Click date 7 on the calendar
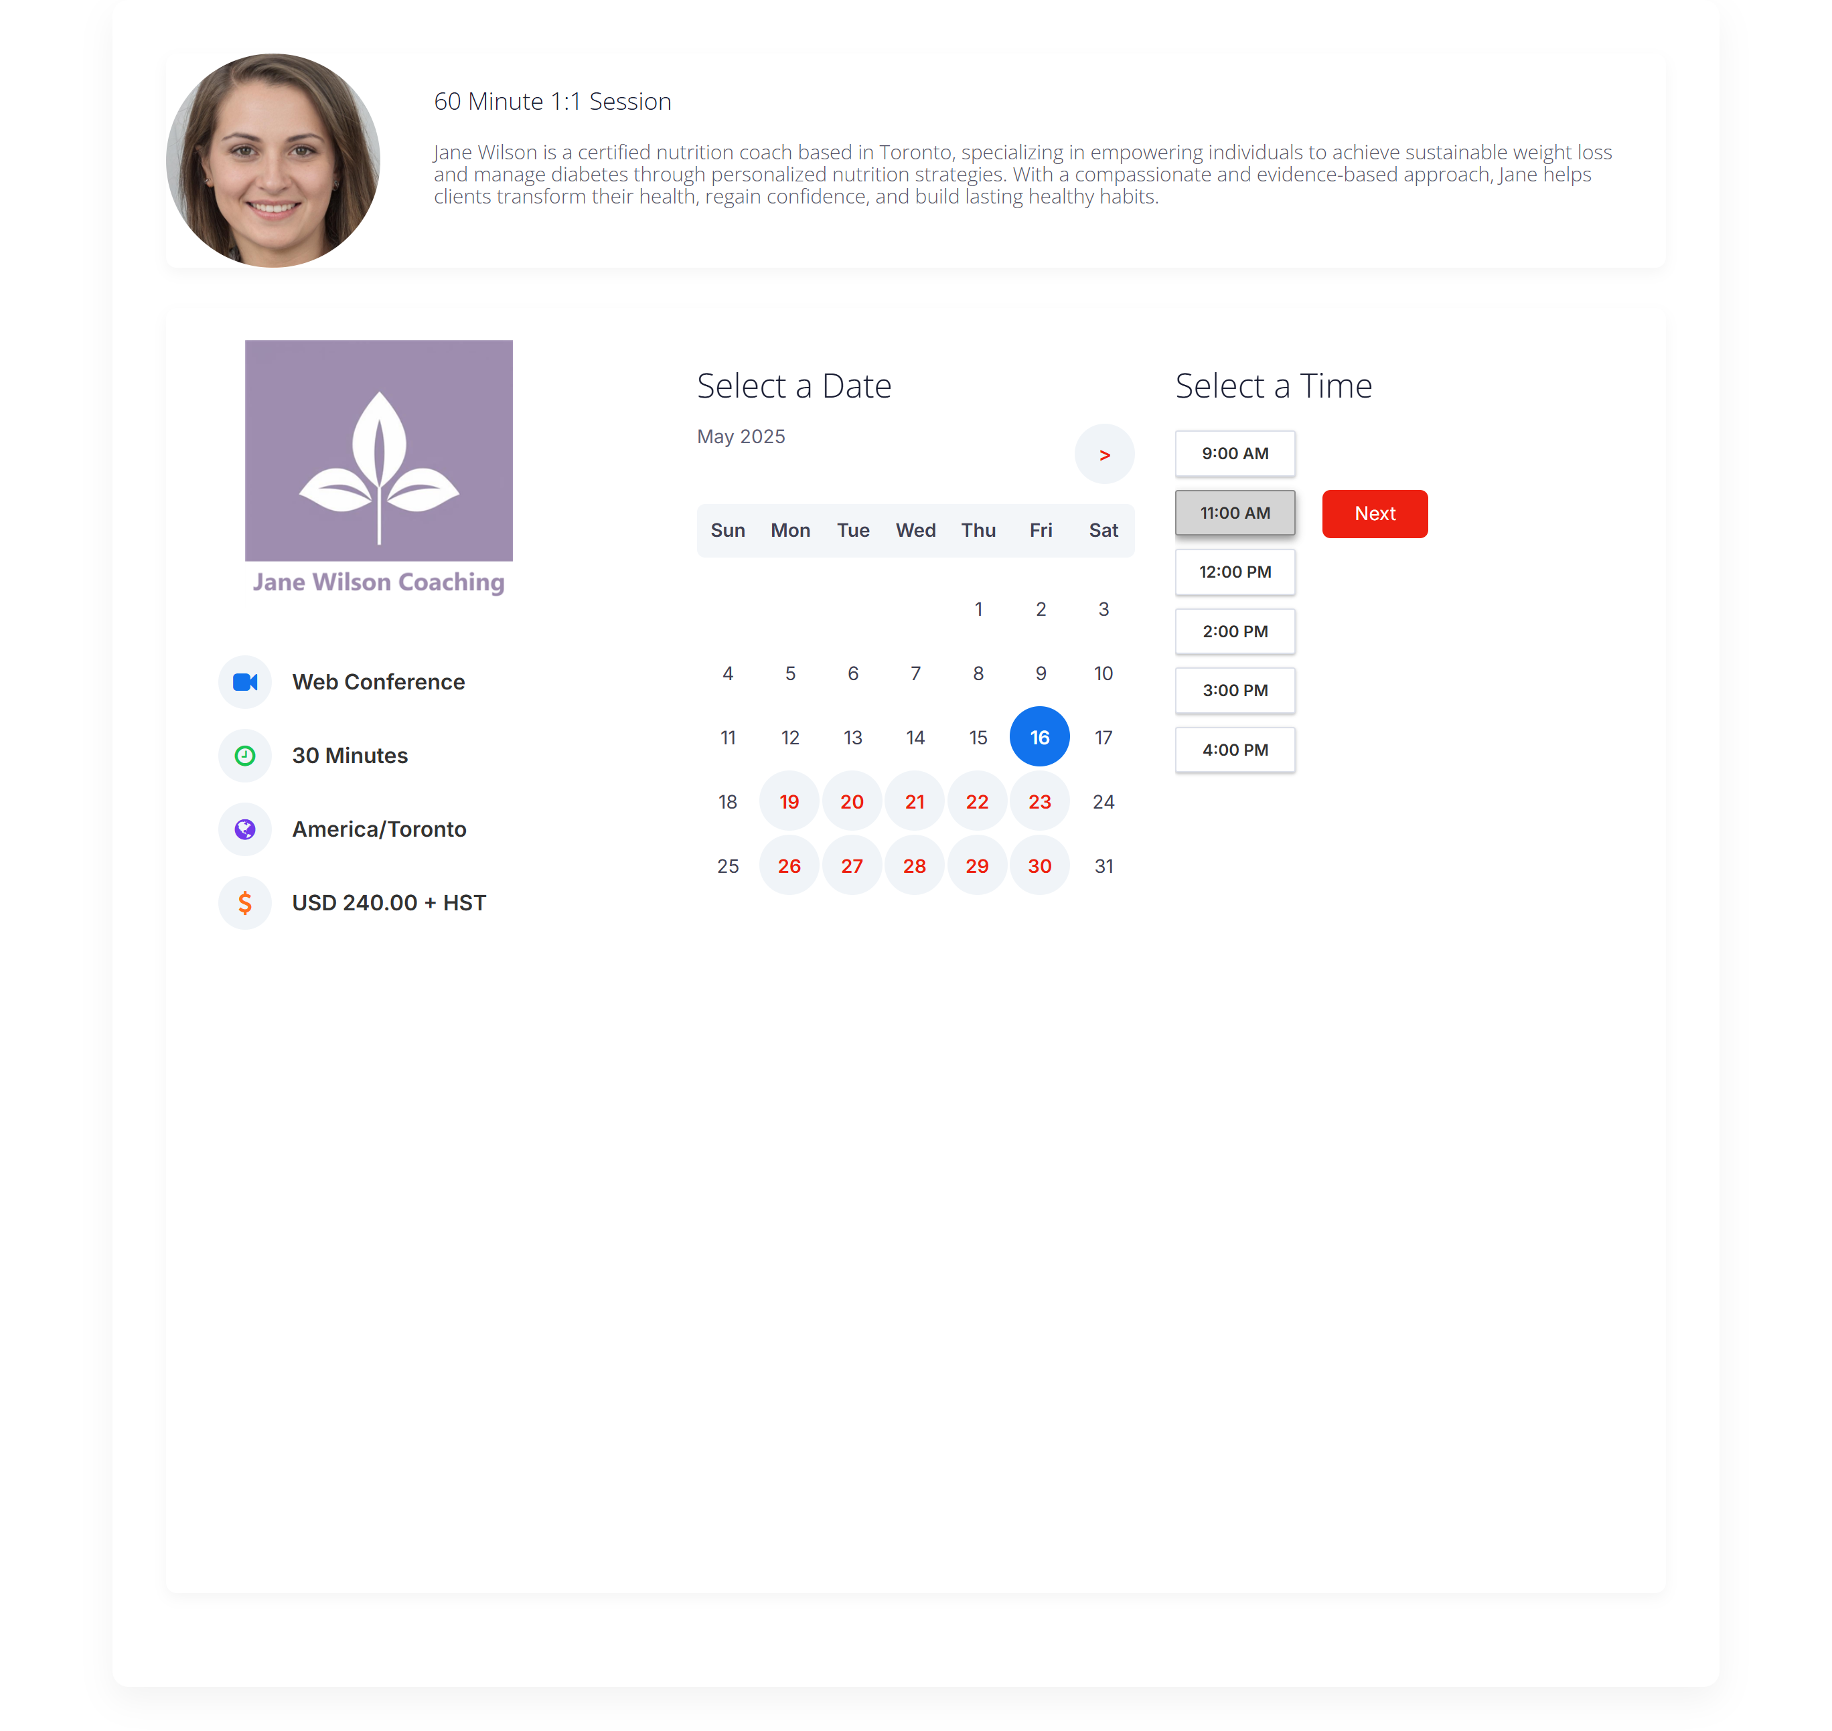 [915, 673]
